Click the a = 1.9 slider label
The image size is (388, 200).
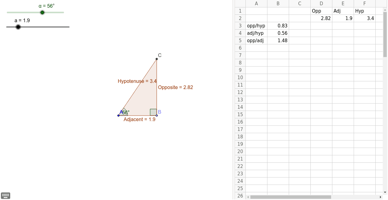pyautogui.click(x=22, y=20)
